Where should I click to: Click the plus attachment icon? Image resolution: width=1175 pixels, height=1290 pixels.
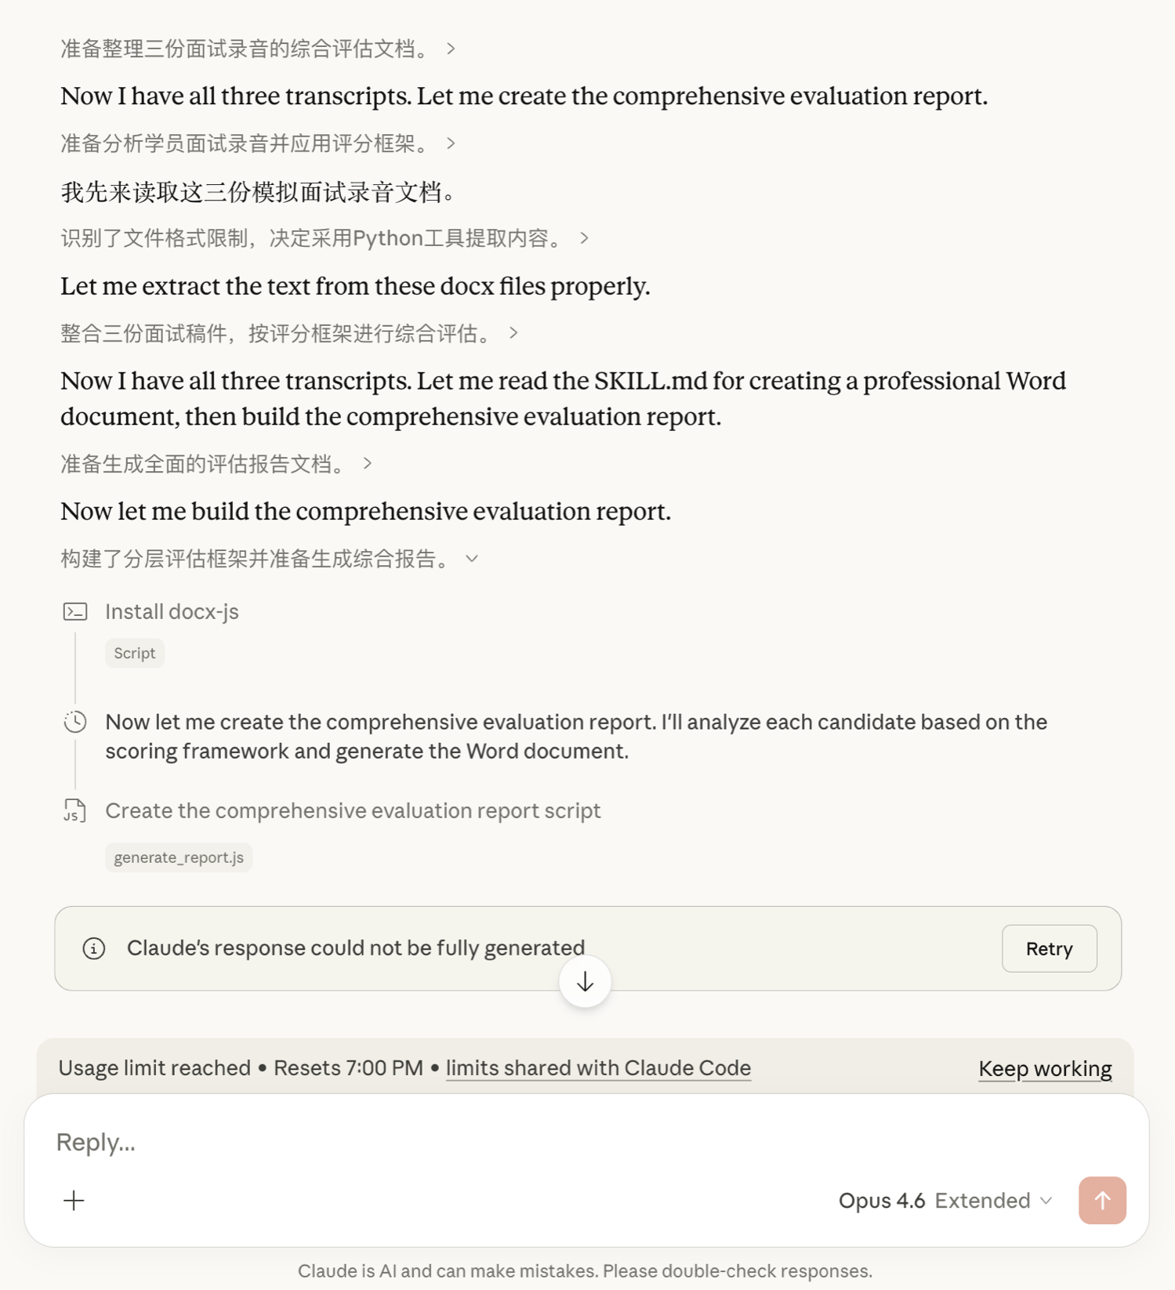[x=74, y=1200]
